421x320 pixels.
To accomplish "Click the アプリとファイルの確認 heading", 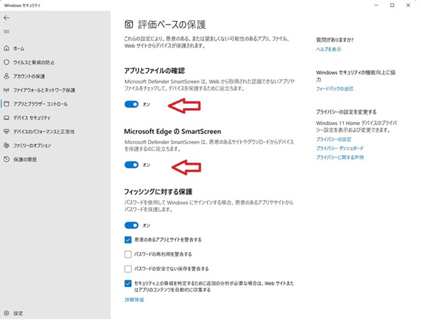I will click(154, 71).
